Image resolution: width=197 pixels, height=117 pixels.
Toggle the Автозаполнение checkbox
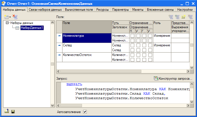tap(85, 112)
